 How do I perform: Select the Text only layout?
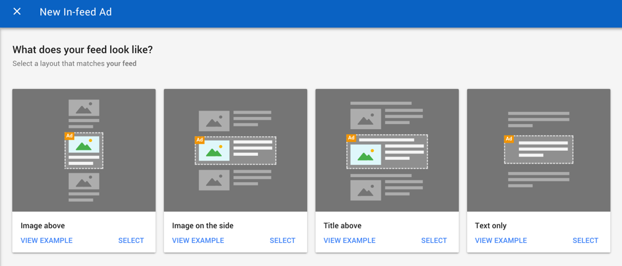[585, 240]
